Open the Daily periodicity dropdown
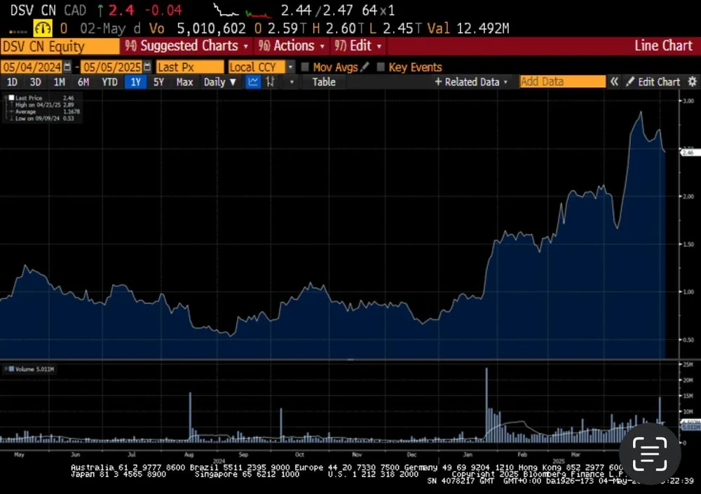This screenshot has height=494, width=701. (x=220, y=82)
